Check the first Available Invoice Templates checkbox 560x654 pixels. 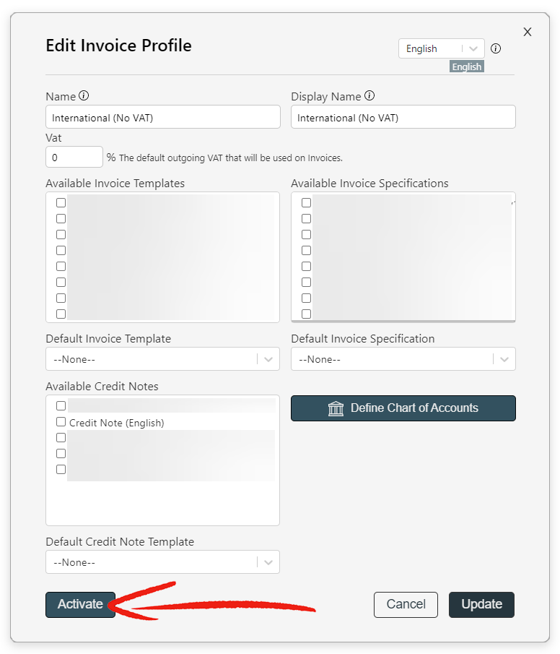coord(61,203)
